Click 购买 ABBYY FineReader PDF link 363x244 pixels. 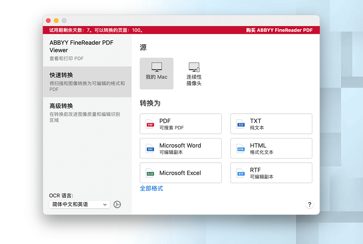point(279,30)
